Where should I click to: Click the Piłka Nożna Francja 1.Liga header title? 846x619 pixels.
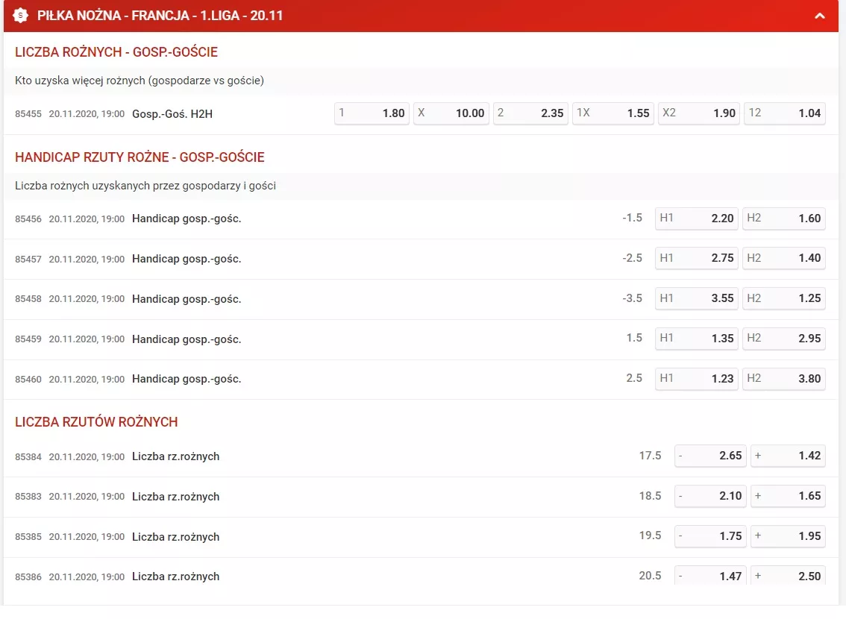(160, 16)
